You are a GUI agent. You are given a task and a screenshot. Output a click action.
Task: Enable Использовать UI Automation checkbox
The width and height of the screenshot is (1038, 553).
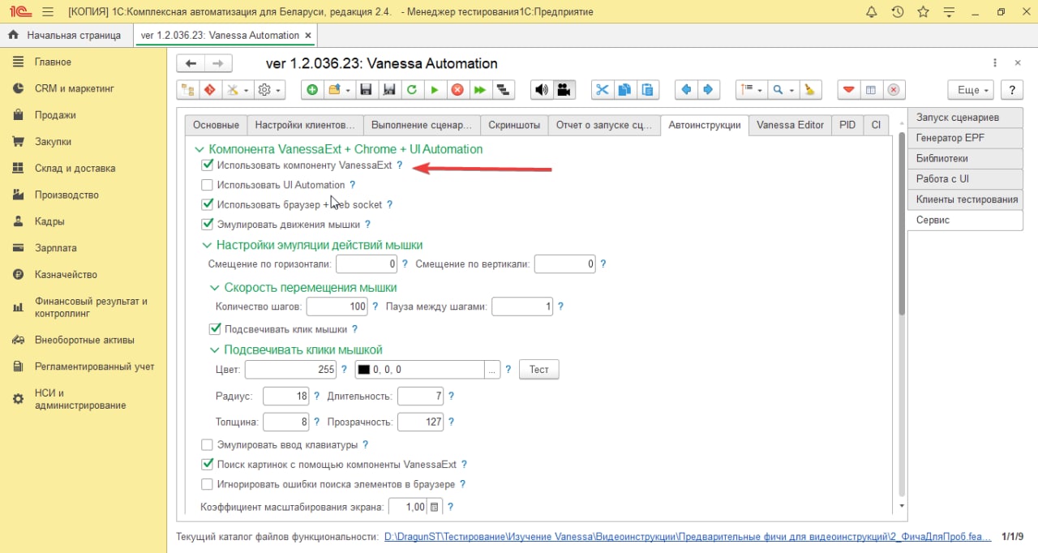point(208,185)
